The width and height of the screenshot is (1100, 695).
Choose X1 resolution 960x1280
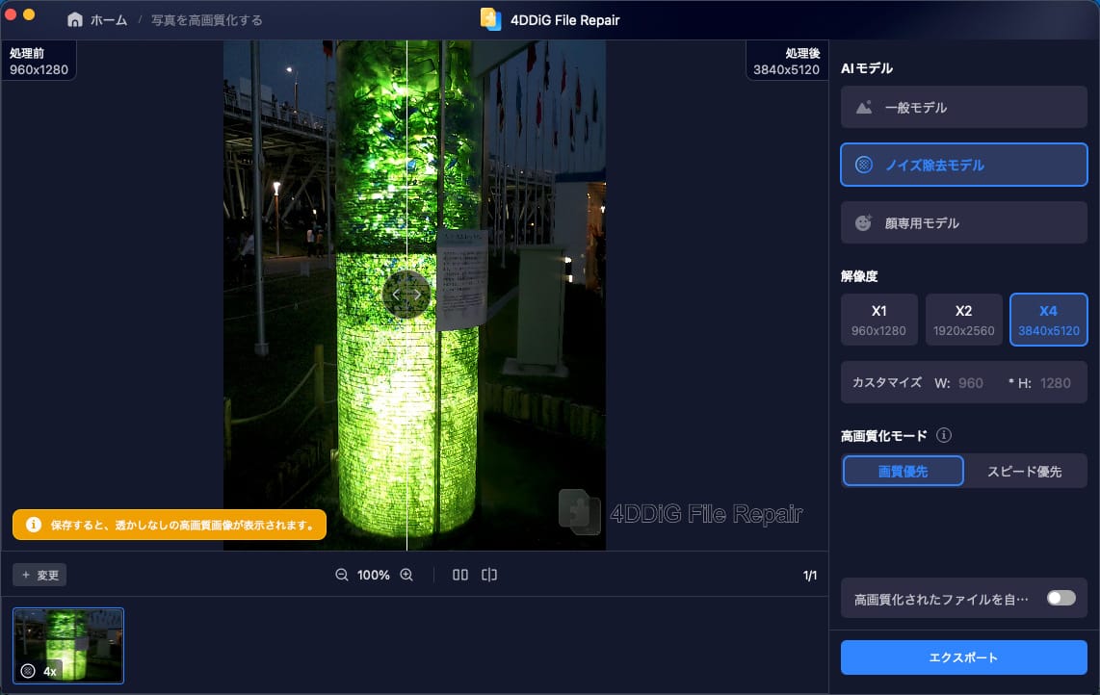[x=878, y=321]
